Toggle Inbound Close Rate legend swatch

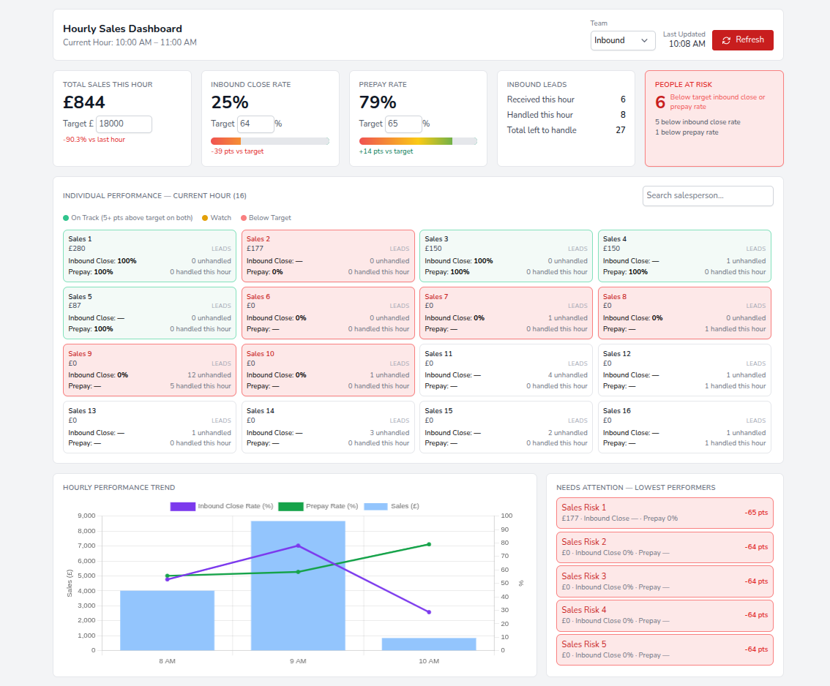(183, 506)
